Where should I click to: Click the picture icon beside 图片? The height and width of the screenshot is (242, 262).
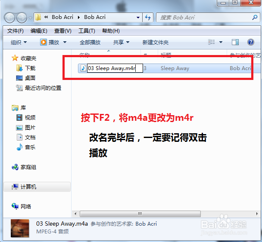(19, 128)
